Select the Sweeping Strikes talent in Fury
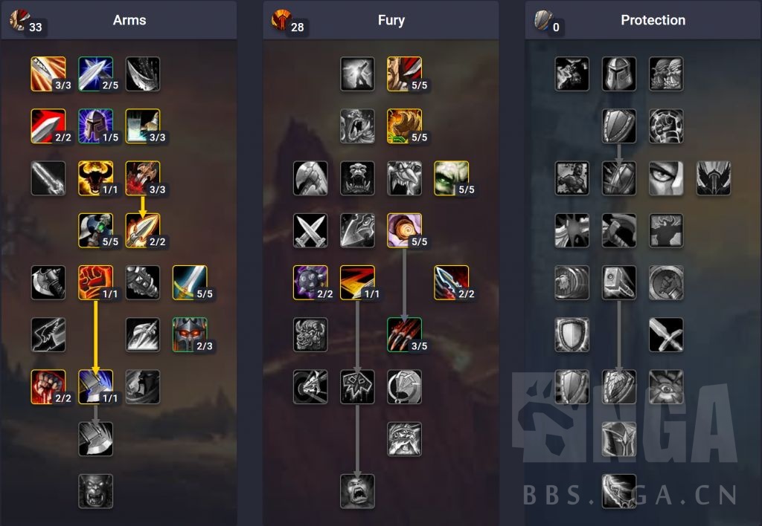 click(x=357, y=282)
